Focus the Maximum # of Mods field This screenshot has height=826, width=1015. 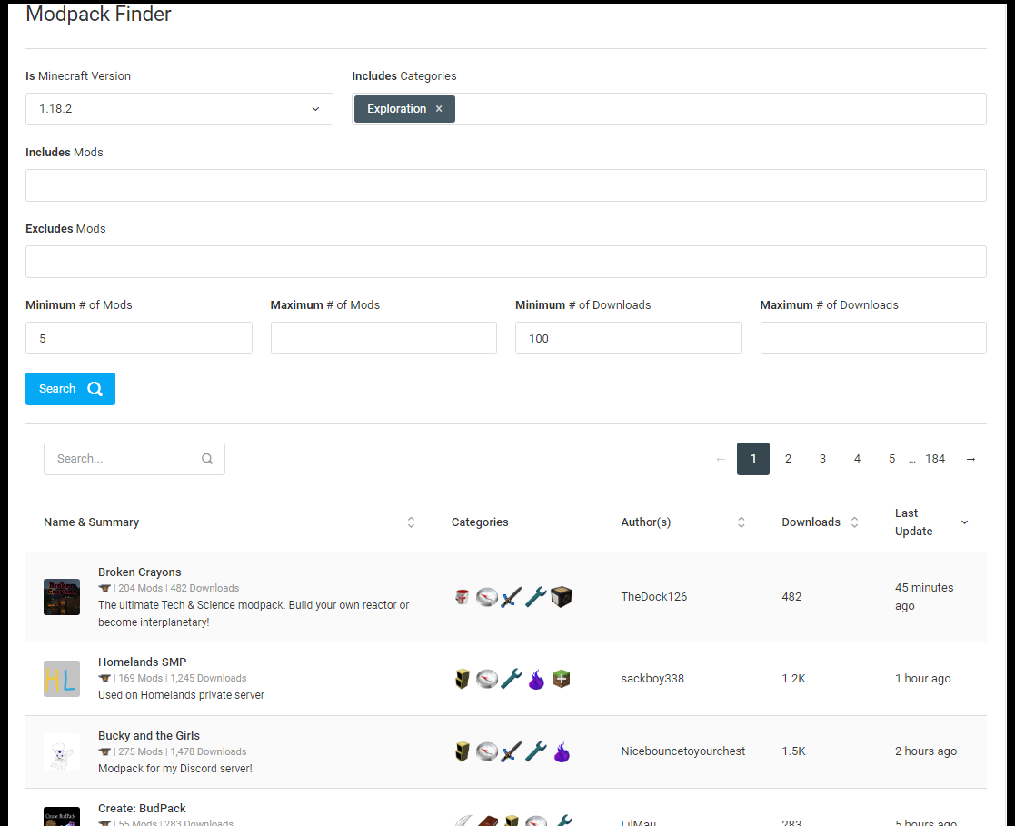(x=383, y=338)
